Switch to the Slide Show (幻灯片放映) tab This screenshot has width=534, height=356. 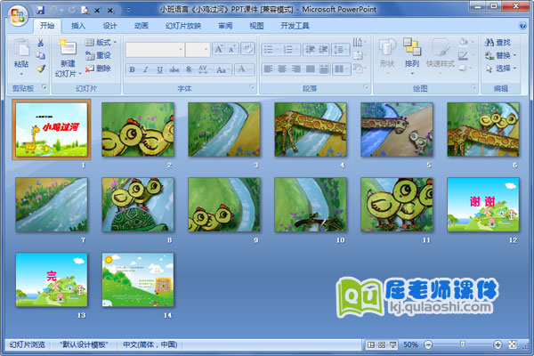[x=183, y=26]
